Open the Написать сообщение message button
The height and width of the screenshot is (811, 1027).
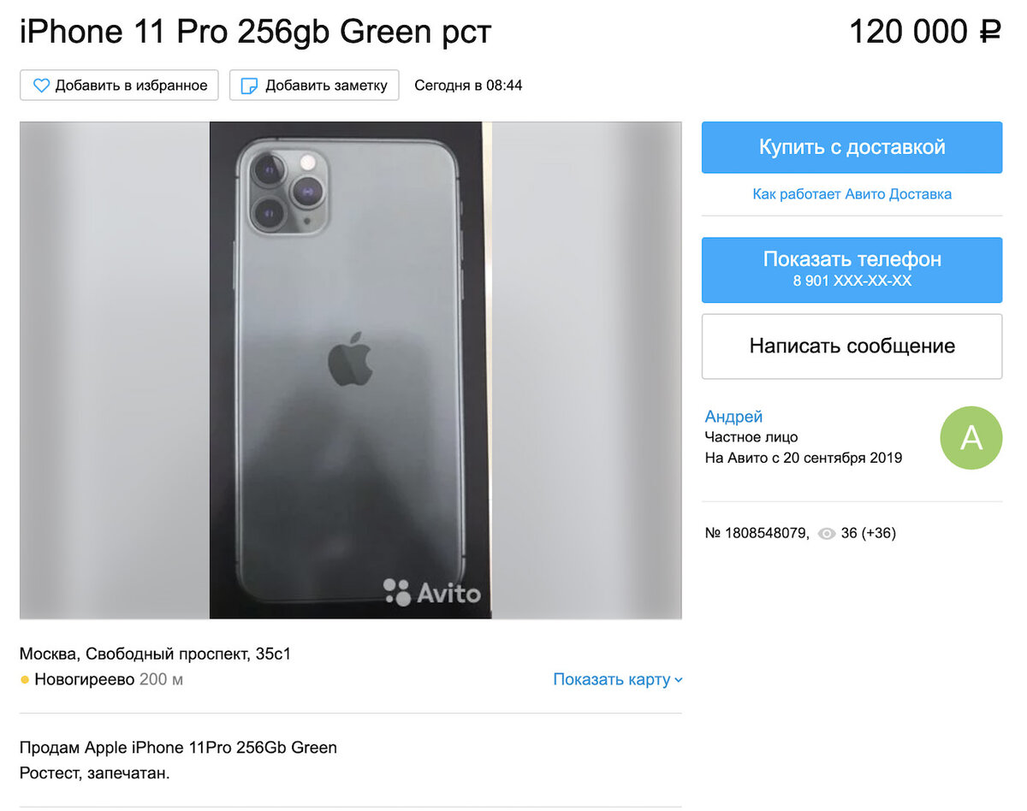(x=852, y=346)
